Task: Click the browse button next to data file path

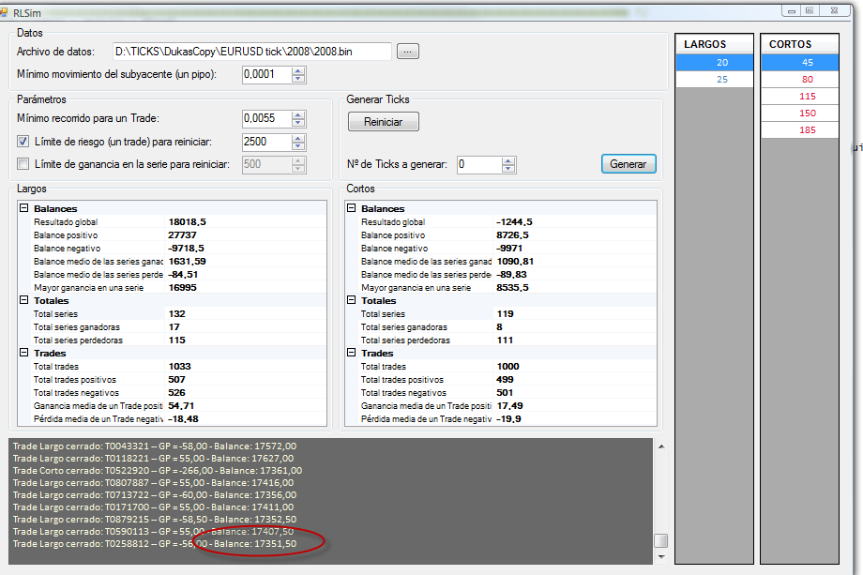Action: [407, 52]
